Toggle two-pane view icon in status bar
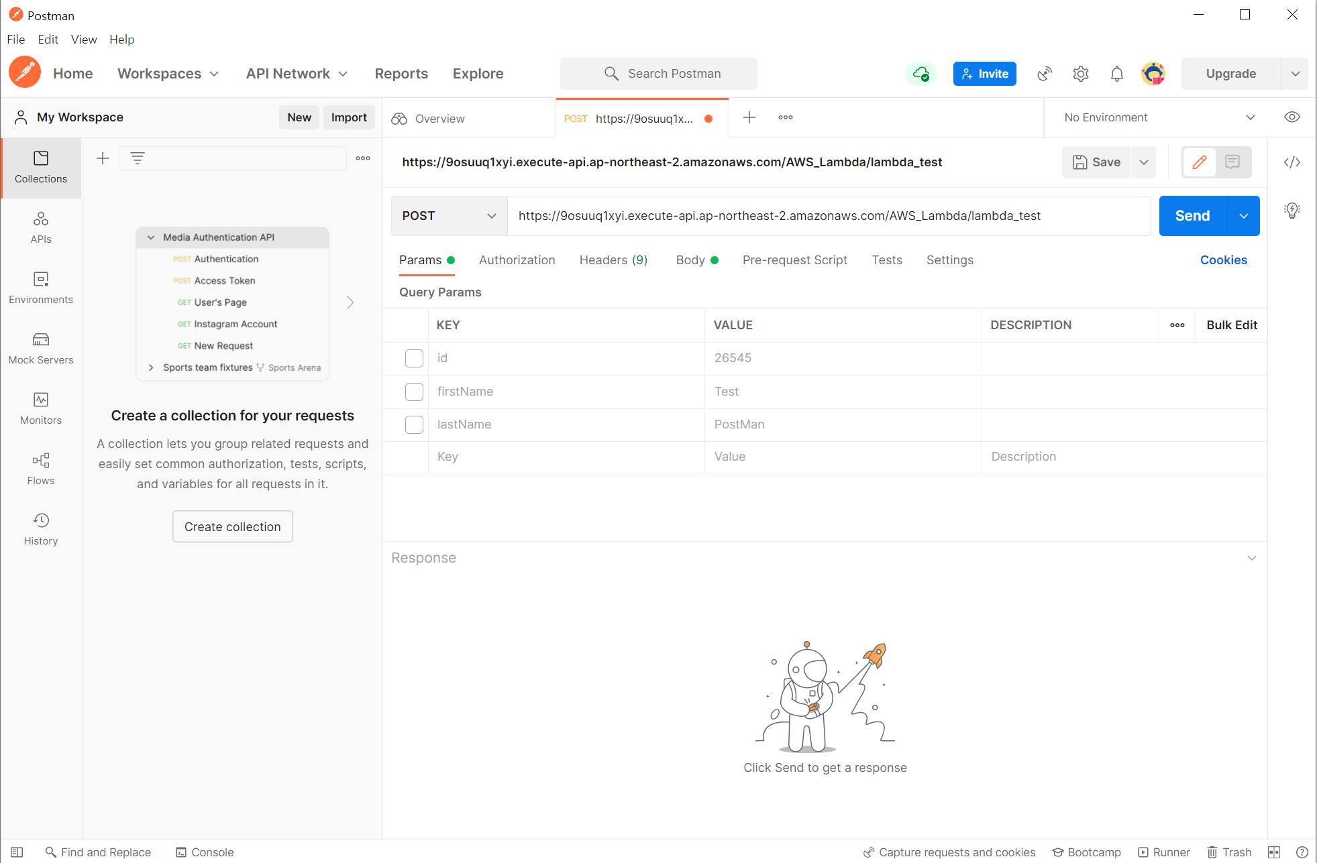The width and height of the screenshot is (1317, 863). (x=1274, y=852)
